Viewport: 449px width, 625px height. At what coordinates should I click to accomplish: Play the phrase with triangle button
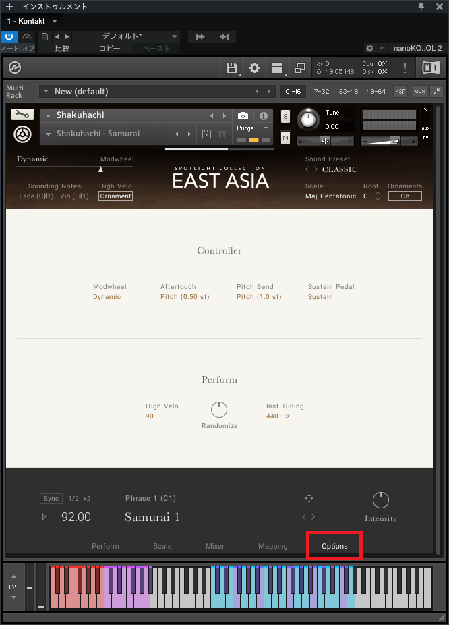tap(44, 516)
